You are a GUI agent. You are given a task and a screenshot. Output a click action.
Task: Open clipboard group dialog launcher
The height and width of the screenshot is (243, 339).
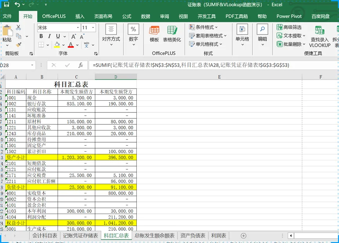point(31,54)
